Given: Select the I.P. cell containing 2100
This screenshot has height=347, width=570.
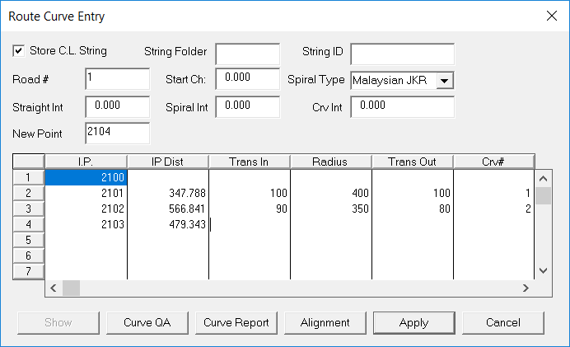Looking at the screenshot, I should click(x=86, y=177).
